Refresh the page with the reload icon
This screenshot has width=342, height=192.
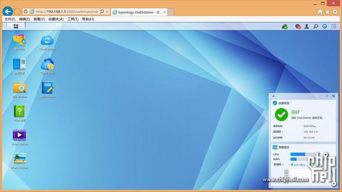pyautogui.click(x=25, y=11)
